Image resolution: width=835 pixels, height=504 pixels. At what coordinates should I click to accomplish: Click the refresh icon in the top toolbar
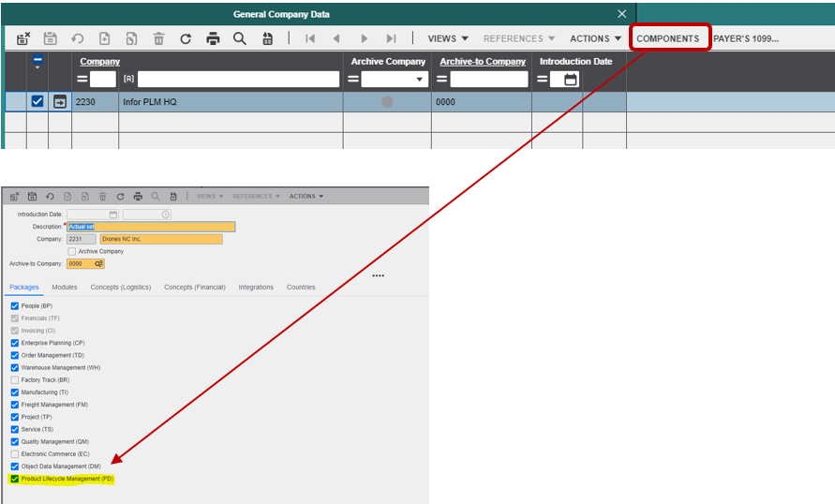tap(186, 38)
